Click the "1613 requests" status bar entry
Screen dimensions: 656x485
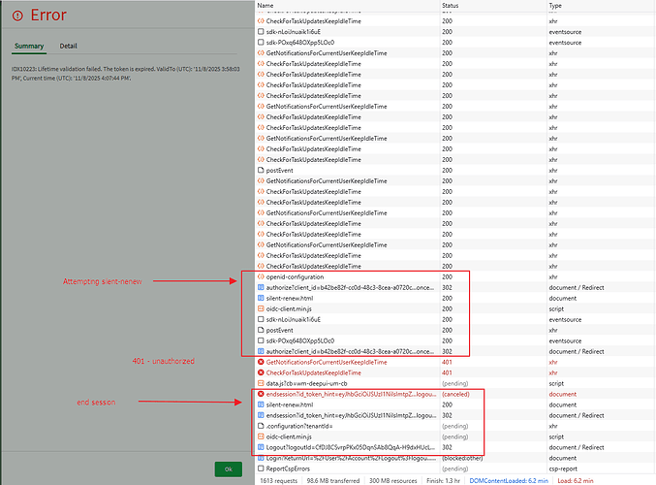[279, 480]
